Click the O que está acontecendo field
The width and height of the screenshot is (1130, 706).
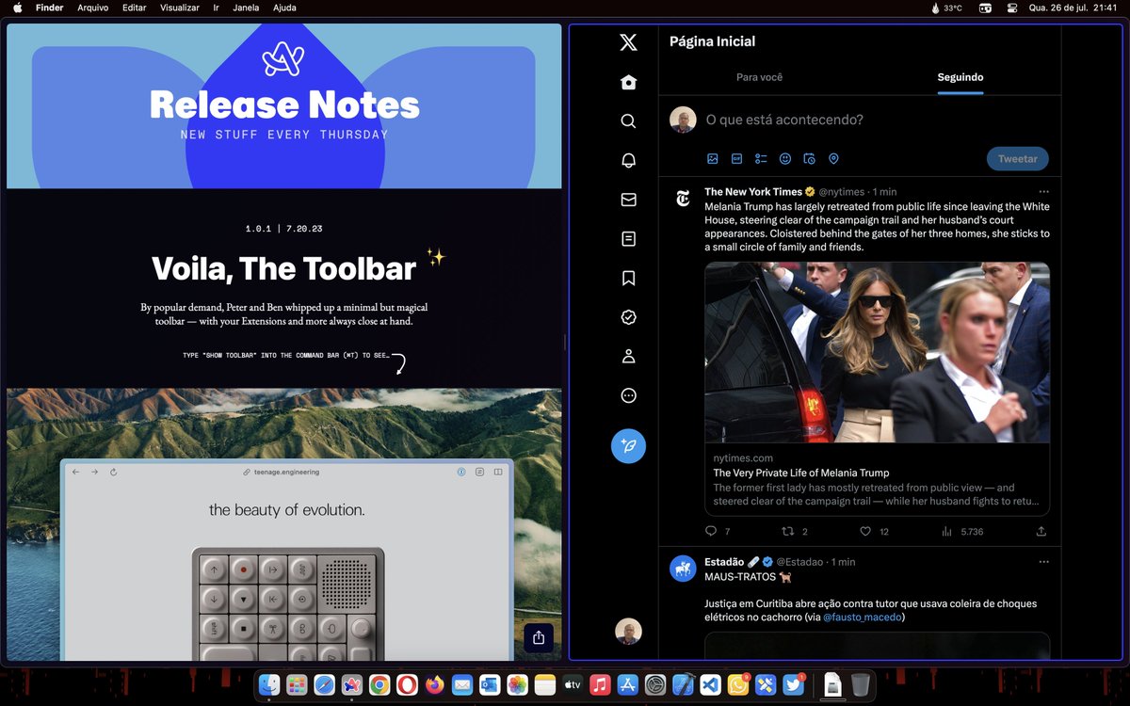pyautogui.click(x=783, y=120)
